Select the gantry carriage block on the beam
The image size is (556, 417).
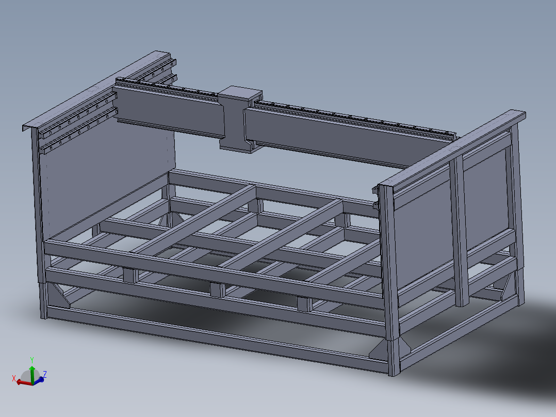point(239,119)
